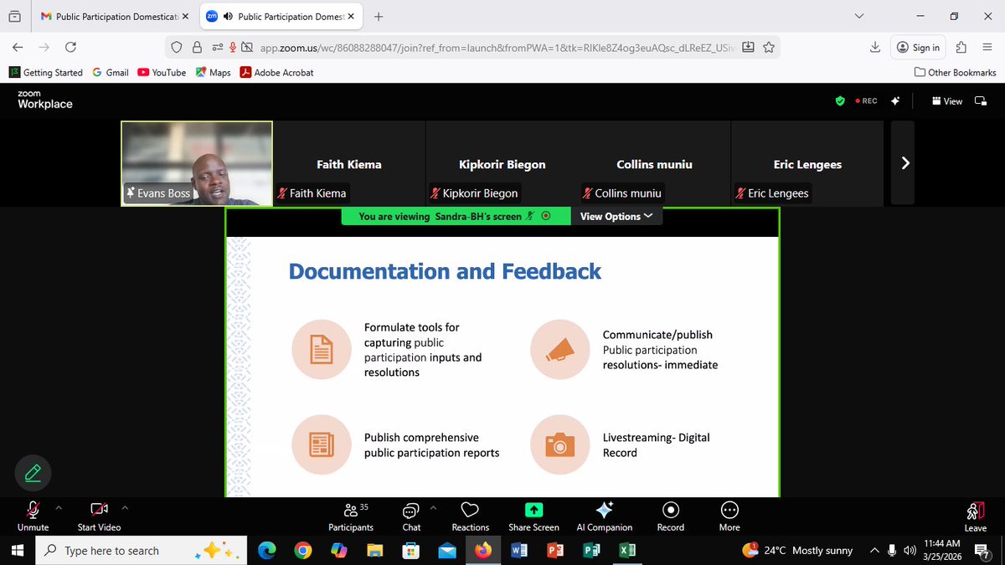
Task: Open the View layout menu
Action: 947,101
